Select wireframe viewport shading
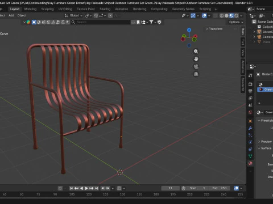Image resolution: width=273 pixels, height=204 pixels. (x=221, y=16)
